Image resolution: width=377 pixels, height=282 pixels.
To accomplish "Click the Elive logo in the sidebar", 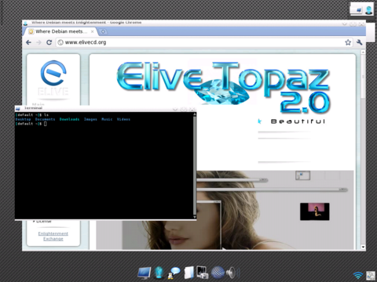I will click(x=53, y=78).
